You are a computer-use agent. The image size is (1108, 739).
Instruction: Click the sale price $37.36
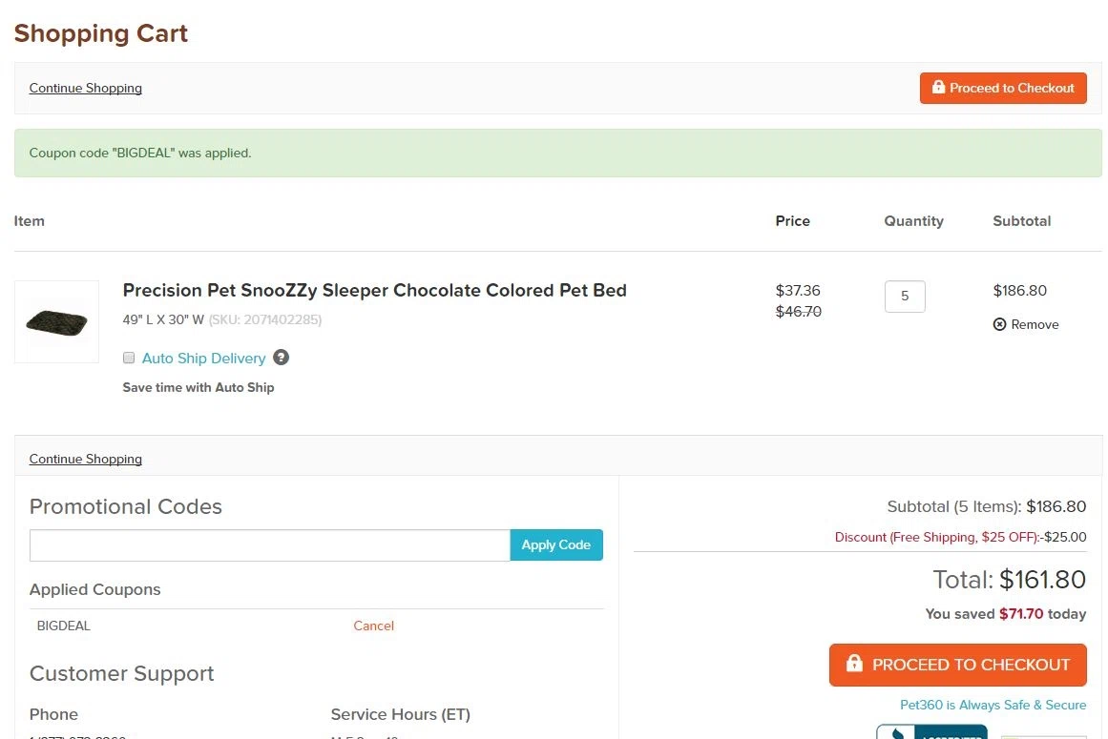798,290
